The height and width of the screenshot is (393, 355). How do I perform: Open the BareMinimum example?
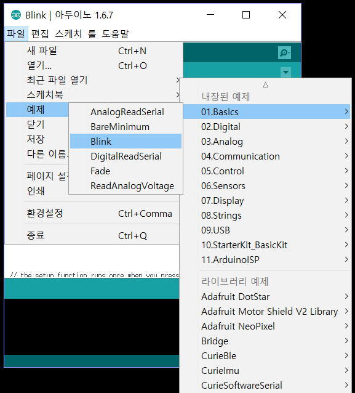click(126, 126)
